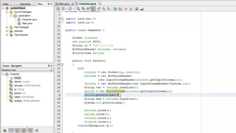
Task: Click the Next Bookmark icon
Action: (104, 9)
